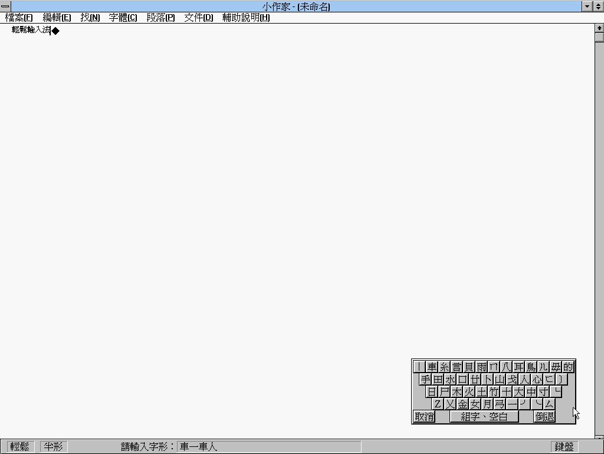
Task: Click the 請輸入字形 input field
Action: (x=268, y=446)
